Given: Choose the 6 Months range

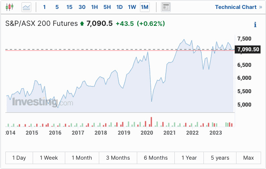Looking at the screenshot, I should pyautogui.click(x=156, y=158).
